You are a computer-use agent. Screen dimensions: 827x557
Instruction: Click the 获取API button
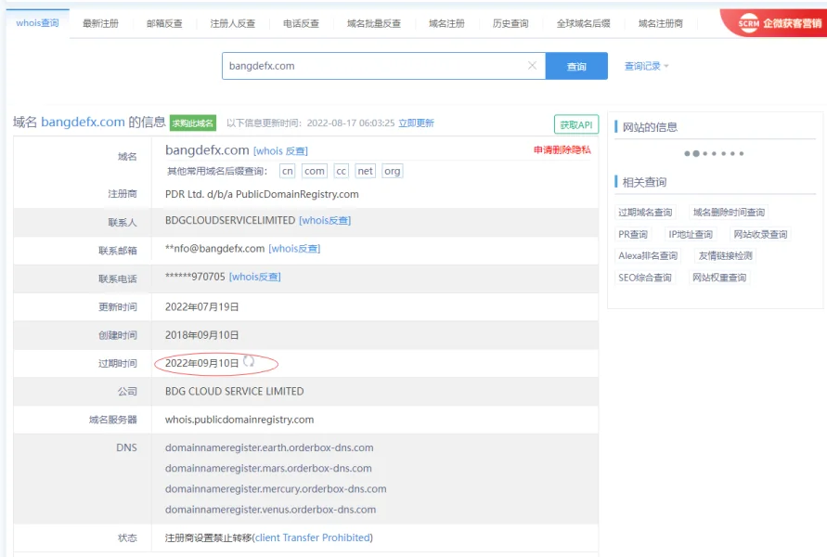click(578, 123)
